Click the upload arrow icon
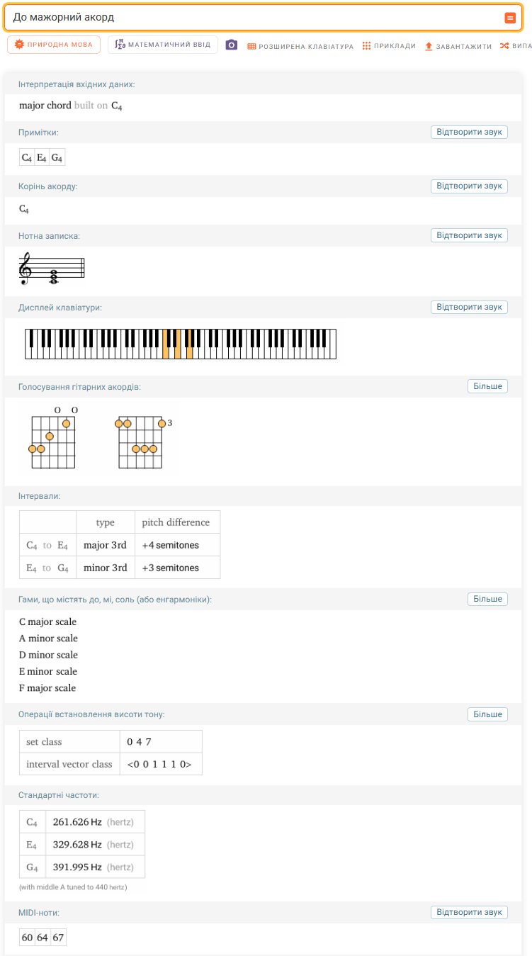 [429, 46]
